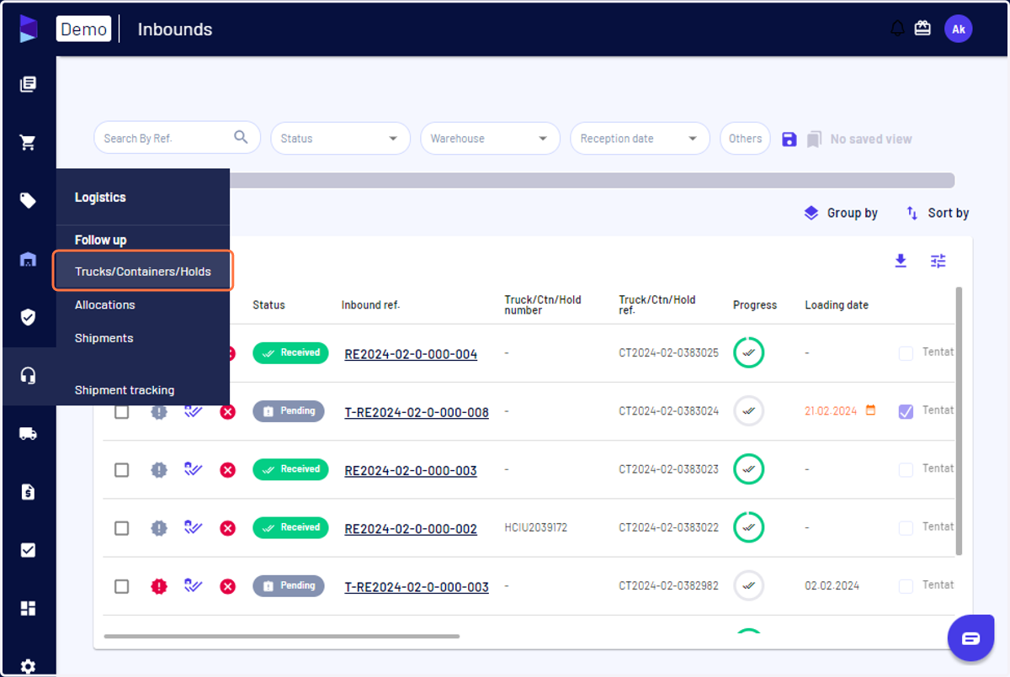The image size is (1010, 677).
Task: Click Pending status badge for T-RE2024-02-0-000-008
Action: point(289,411)
